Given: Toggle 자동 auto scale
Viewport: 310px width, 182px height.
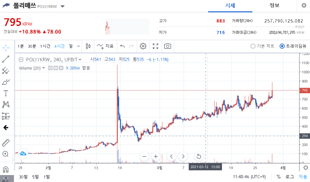Looking at the screenshot, I should pos(303,177).
